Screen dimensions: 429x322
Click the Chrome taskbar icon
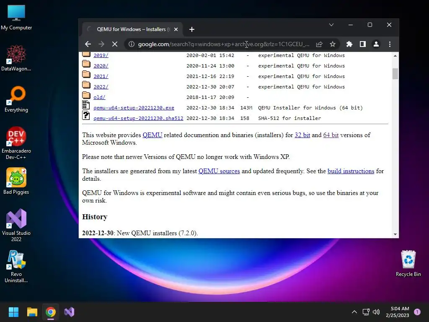[51, 312]
